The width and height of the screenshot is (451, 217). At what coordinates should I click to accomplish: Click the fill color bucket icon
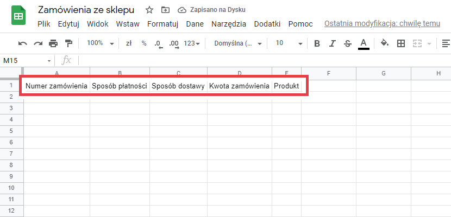point(385,43)
